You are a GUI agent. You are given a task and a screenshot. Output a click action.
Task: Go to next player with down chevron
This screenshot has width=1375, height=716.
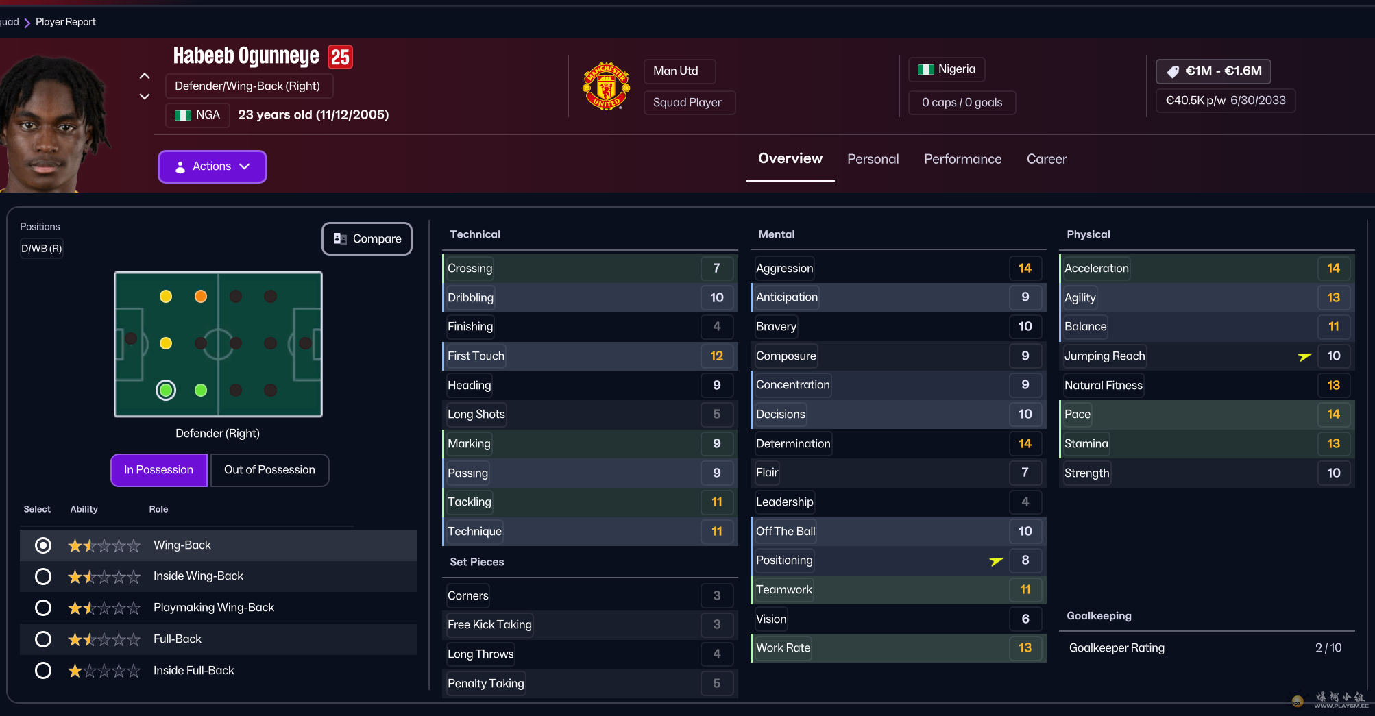pos(145,97)
